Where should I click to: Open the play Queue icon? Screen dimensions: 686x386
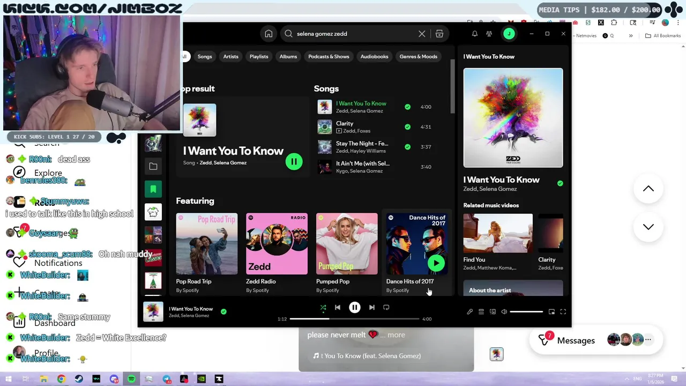[x=481, y=311]
